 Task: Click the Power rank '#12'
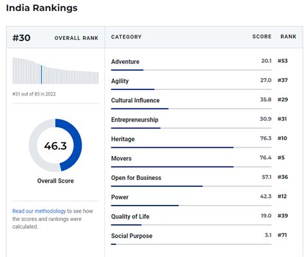coord(282,197)
